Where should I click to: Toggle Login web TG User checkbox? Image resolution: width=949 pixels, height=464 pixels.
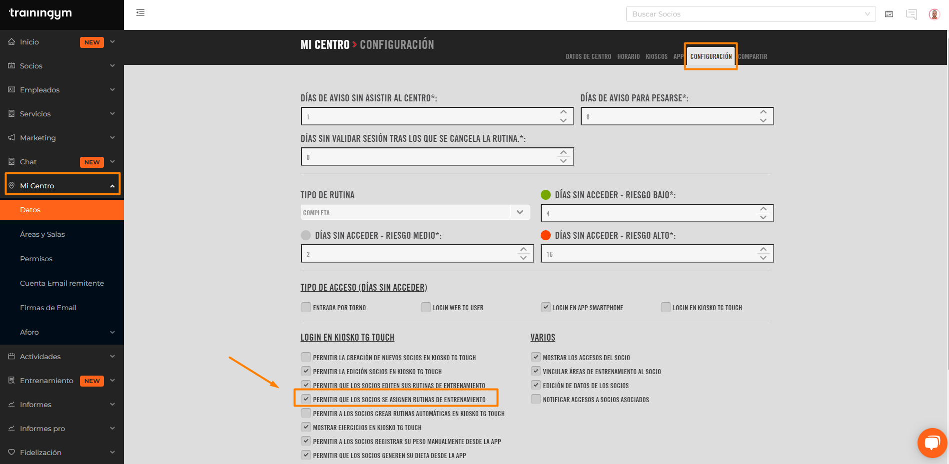(426, 307)
